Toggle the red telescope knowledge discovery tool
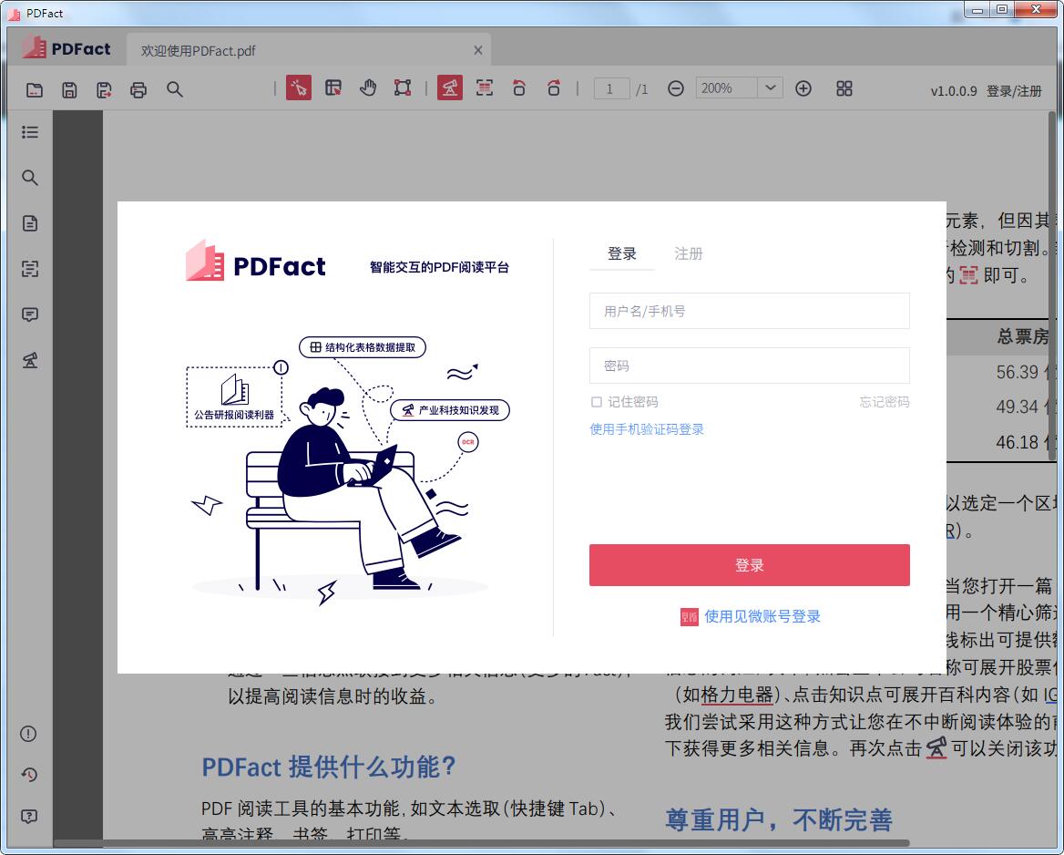The height and width of the screenshot is (855, 1064). pos(450,88)
